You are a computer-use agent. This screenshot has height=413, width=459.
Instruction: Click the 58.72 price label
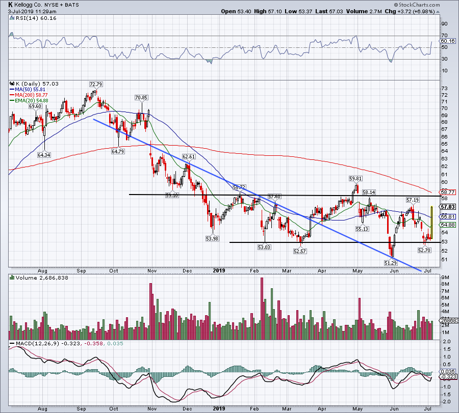point(239,187)
